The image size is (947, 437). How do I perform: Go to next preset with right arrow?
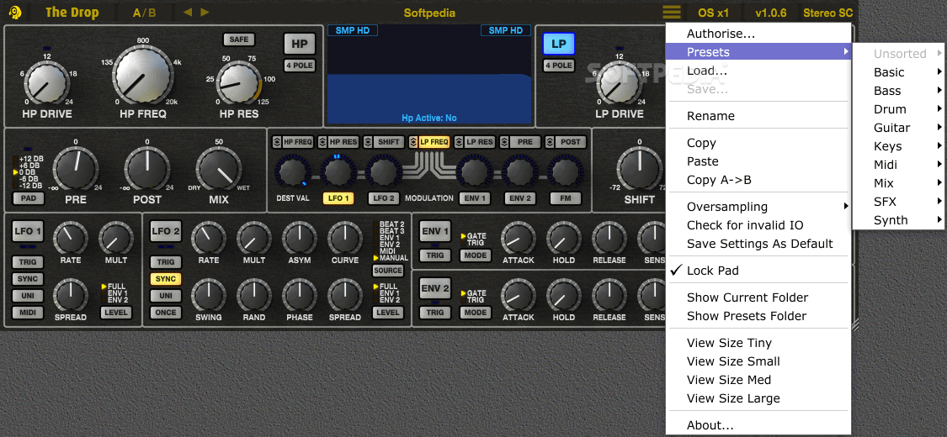pyautogui.click(x=205, y=12)
